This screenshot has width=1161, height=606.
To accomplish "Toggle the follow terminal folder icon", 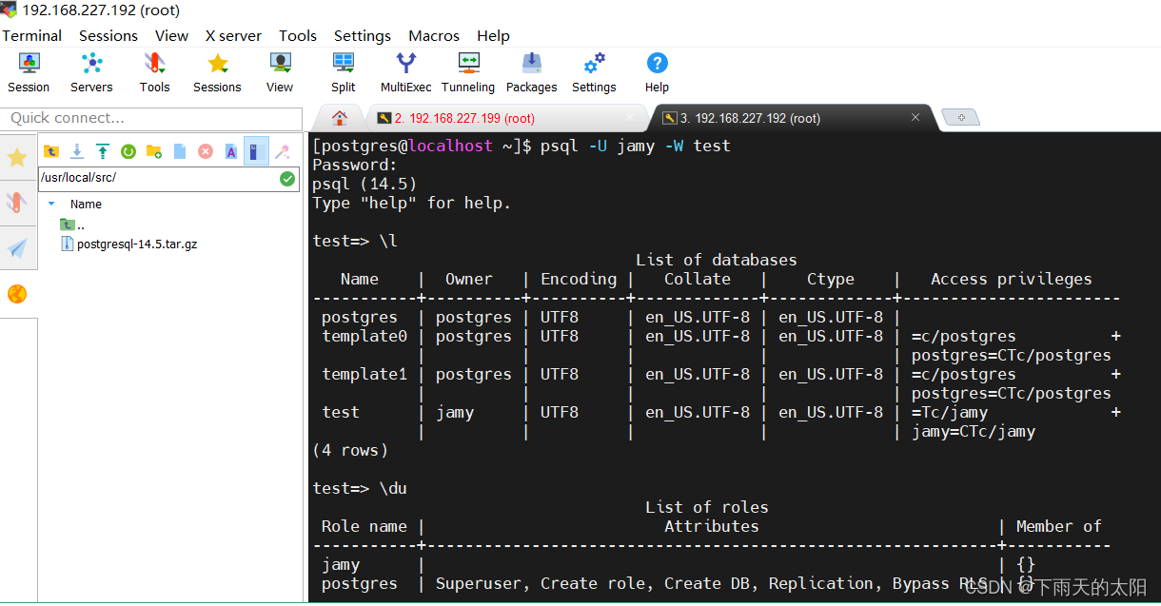I will (256, 151).
